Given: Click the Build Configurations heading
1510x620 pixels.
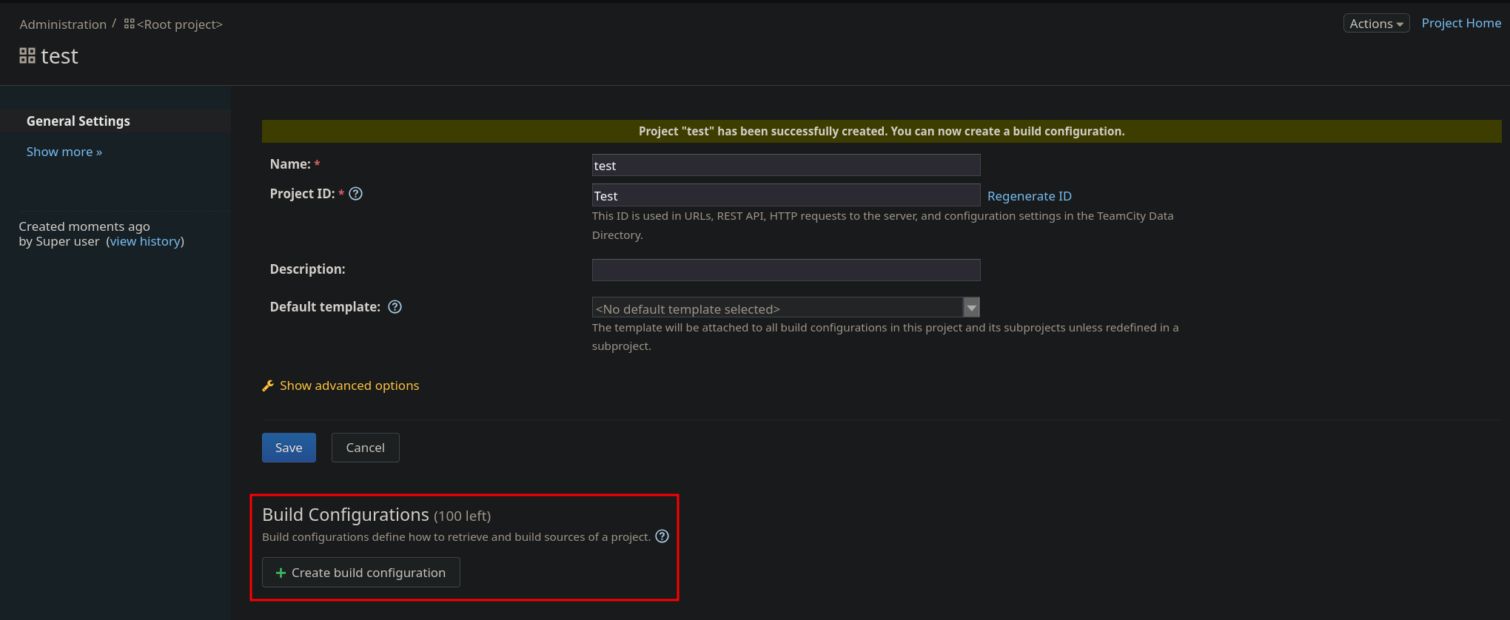Looking at the screenshot, I should click(346, 514).
